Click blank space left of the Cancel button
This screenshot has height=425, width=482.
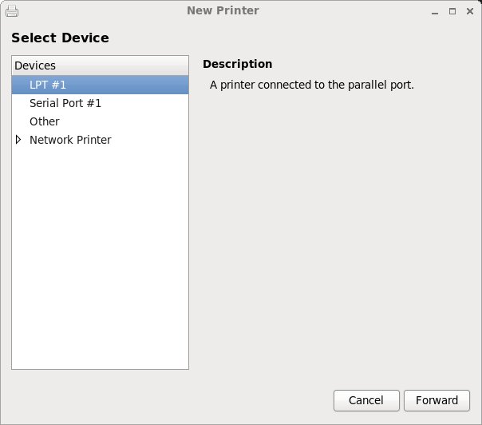(x=239, y=400)
